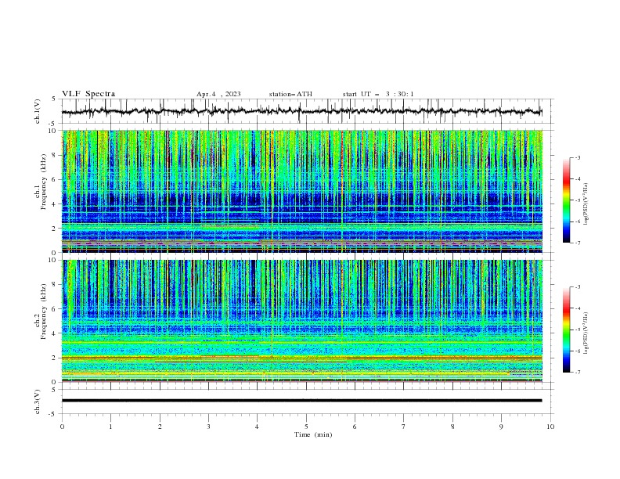Click the "-7" tick on ch.1 colorbar
This screenshot has width=620, height=479.
577,243
